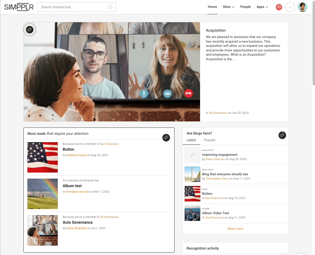Click the megaphone icon in Are blogs here panel

[282, 135]
